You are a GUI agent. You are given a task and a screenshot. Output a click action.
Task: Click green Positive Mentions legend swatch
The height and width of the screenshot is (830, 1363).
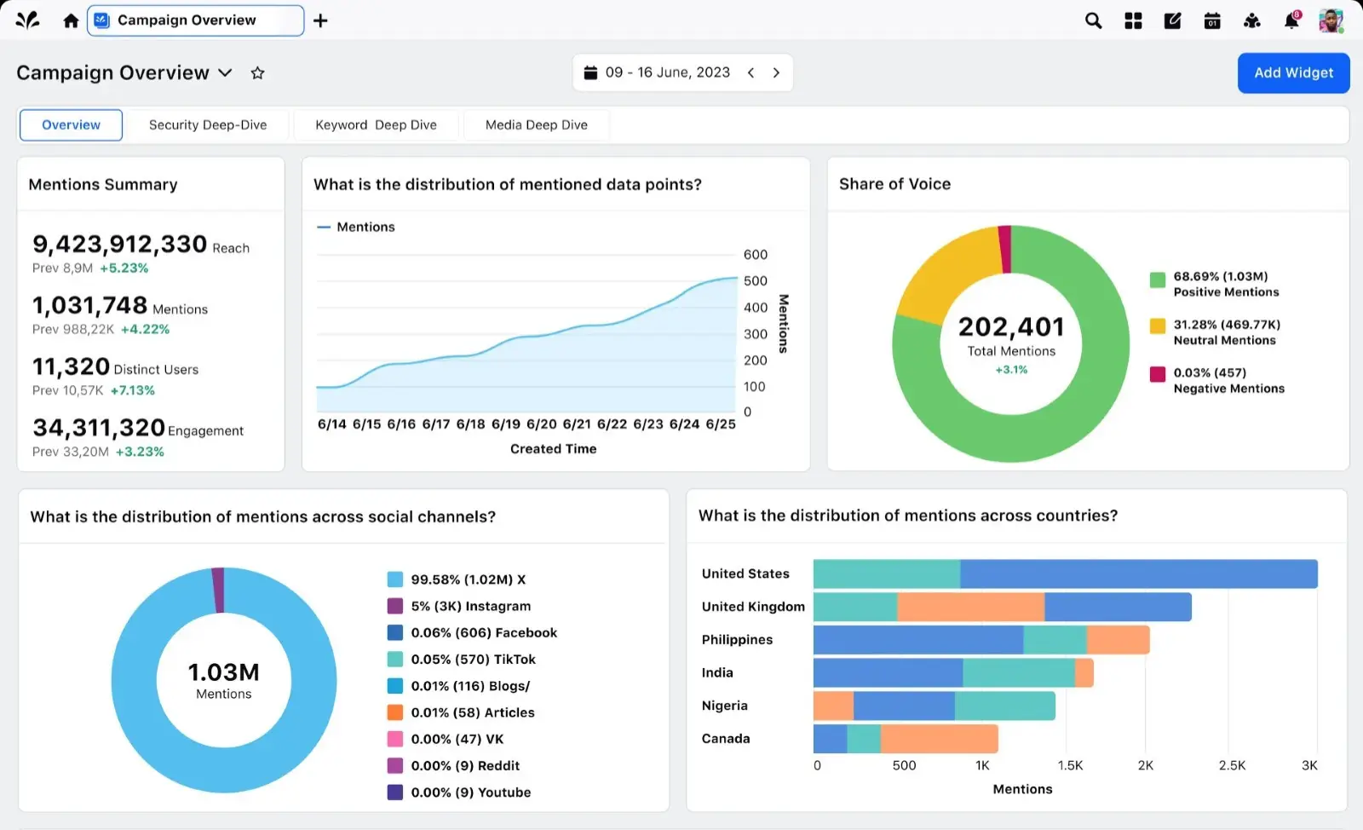coord(1157,280)
